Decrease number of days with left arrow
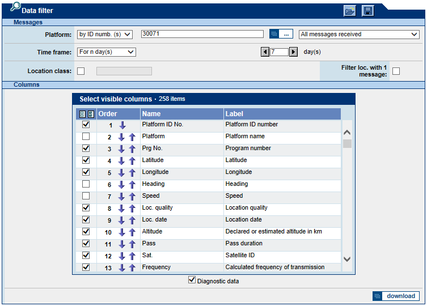 point(265,52)
